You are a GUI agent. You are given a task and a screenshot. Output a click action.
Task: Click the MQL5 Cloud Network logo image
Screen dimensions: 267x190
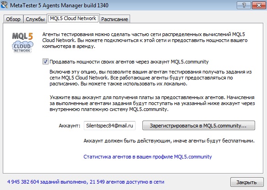point(22,42)
